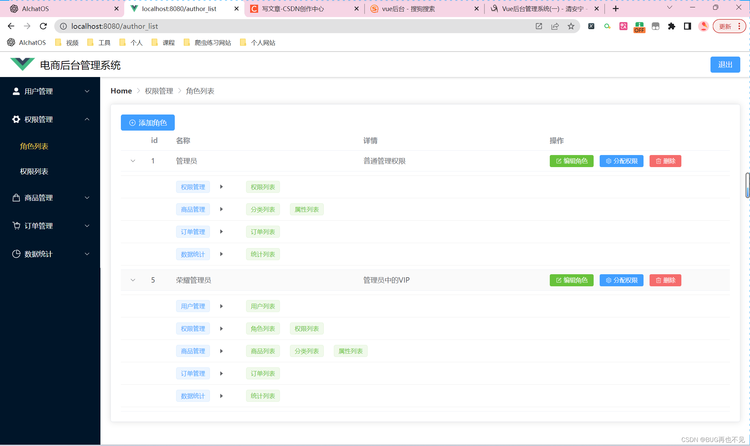Bookmark this page with the star icon

pyautogui.click(x=571, y=26)
